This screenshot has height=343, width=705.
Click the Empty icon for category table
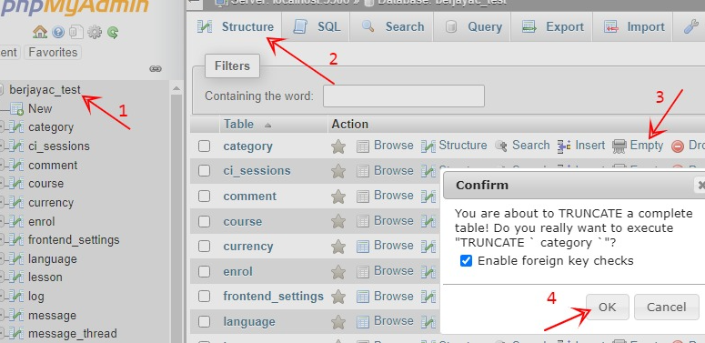(619, 146)
